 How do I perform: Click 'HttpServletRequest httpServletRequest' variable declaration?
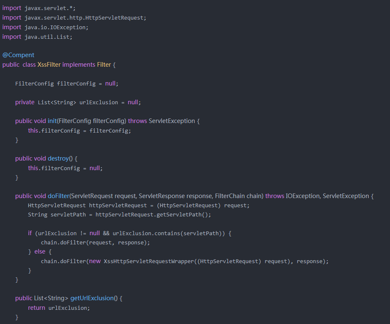[x=88, y=206]
